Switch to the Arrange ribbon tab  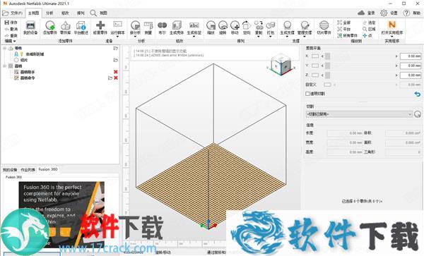(81, 13)
